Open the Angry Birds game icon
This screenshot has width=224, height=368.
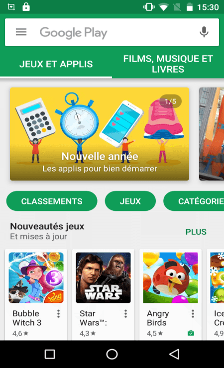170,277
